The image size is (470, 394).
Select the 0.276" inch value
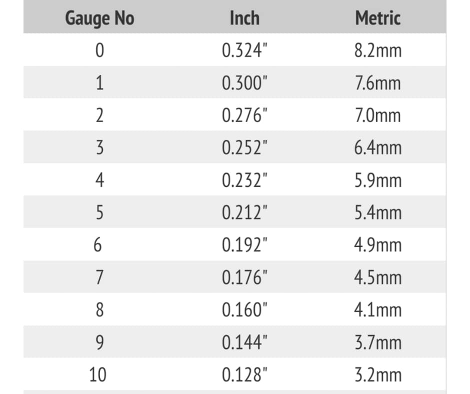(244, 115)
